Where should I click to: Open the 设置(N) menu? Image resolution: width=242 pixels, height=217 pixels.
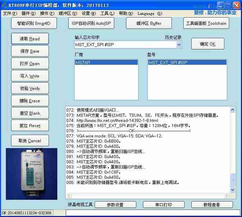89,13
